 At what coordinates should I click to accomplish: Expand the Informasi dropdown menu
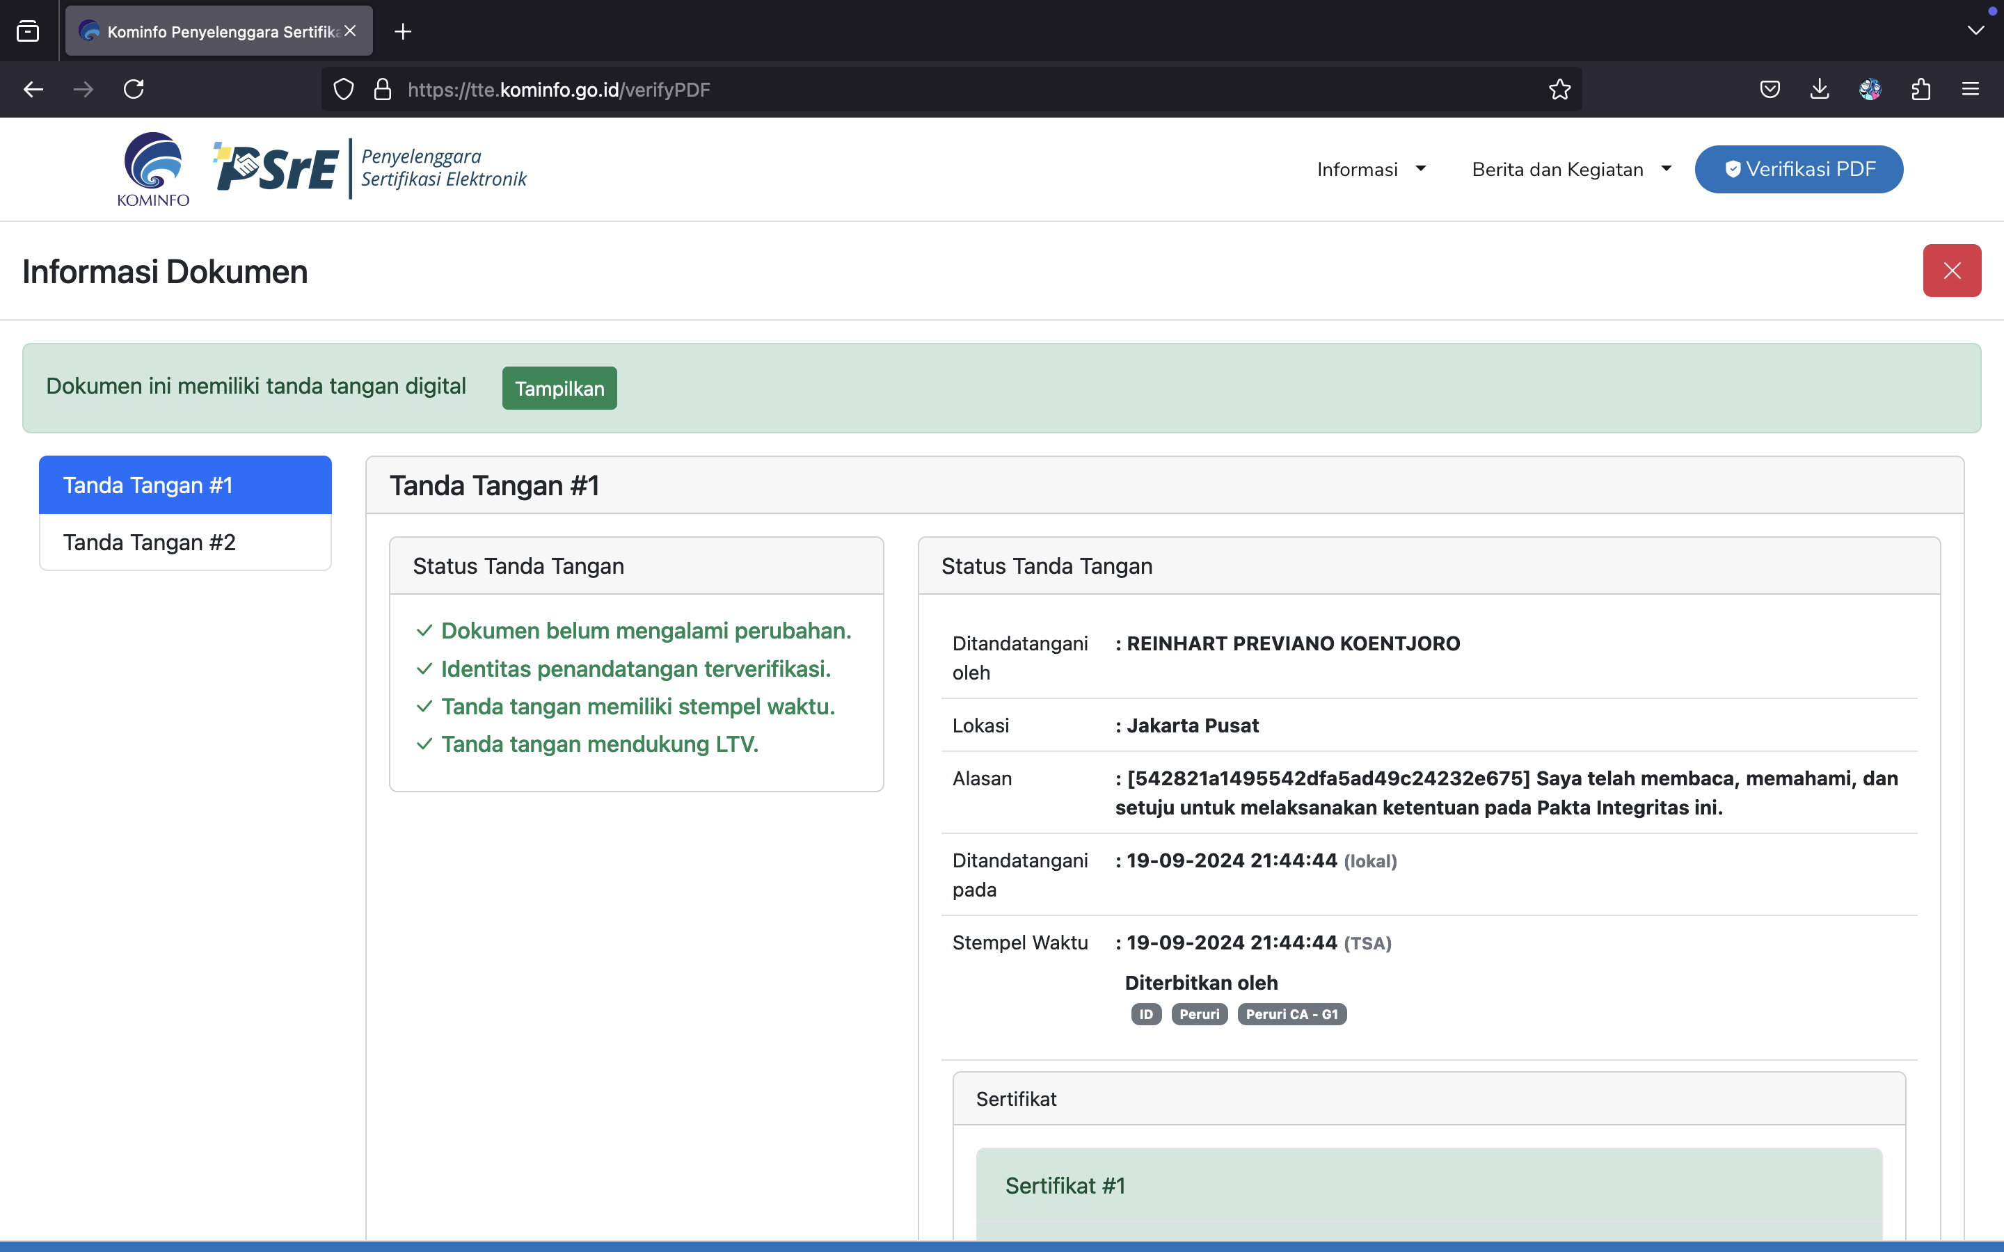tap(1371, 170)
